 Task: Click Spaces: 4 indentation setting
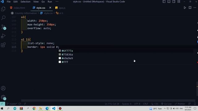[127, 104]
